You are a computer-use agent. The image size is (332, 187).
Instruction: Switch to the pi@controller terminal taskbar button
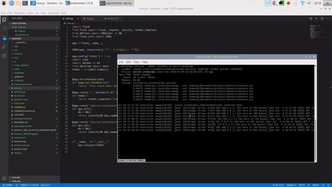pos(116,3)
